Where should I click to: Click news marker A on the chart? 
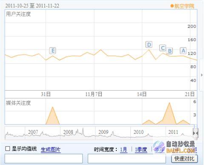tap(183, 50)
